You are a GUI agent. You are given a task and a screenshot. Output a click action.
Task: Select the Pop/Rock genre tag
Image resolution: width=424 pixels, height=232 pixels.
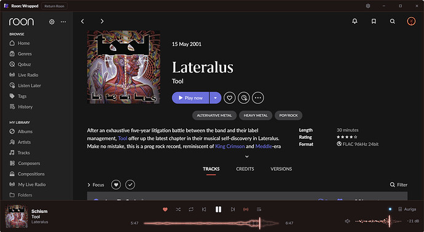[x=289, y=115]
